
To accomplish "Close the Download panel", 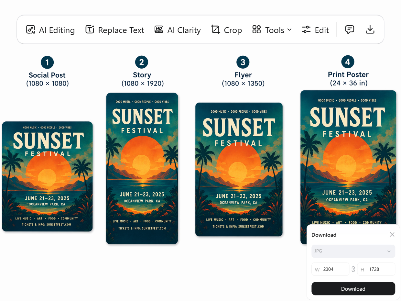I will pyautogui.click(x=392, y=235).
